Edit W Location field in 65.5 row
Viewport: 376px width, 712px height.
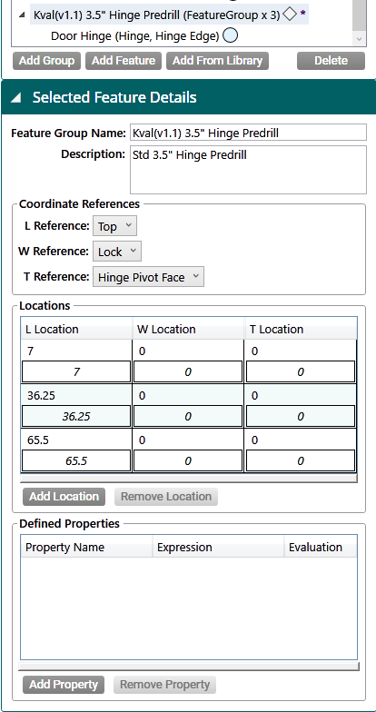pos(188,461)
